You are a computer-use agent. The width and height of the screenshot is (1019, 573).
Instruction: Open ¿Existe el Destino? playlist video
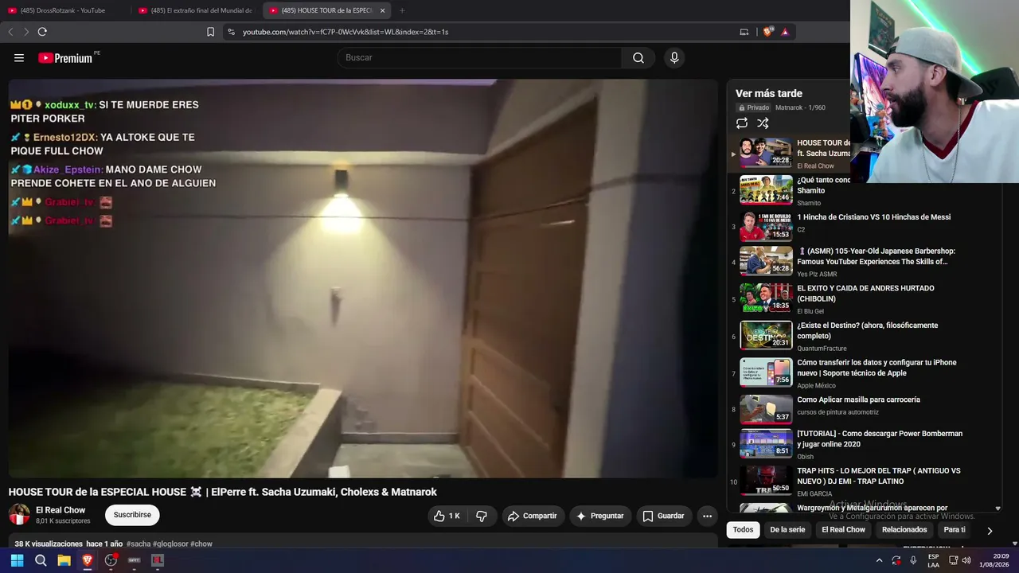(x=867, y=330)
